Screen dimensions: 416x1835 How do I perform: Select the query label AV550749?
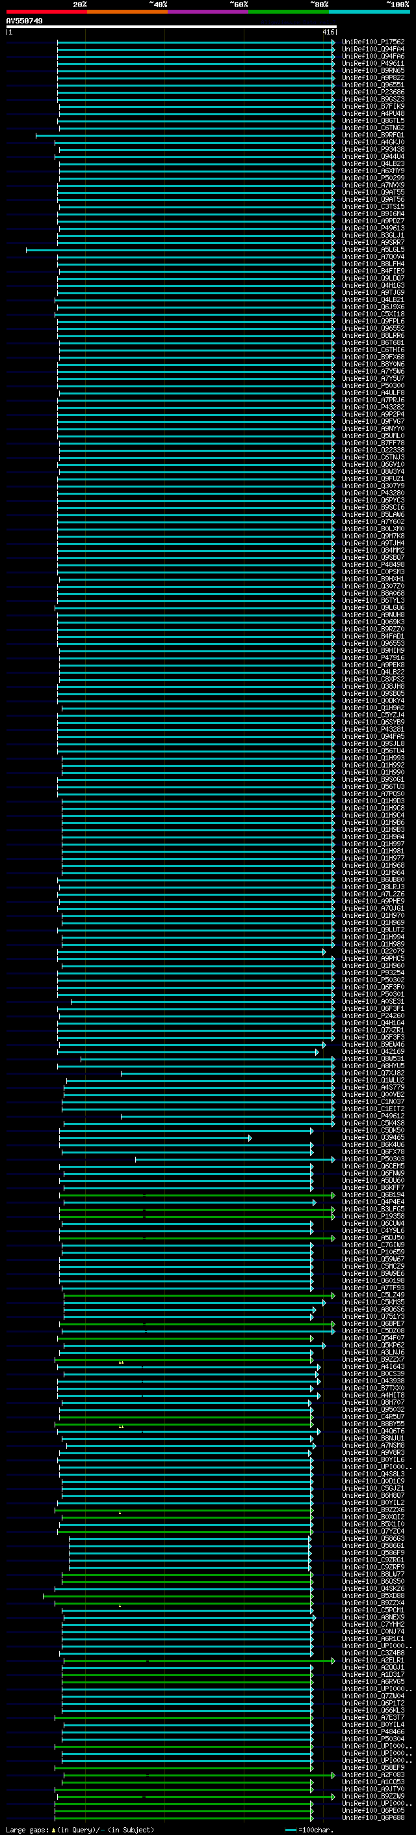(24, 21)
